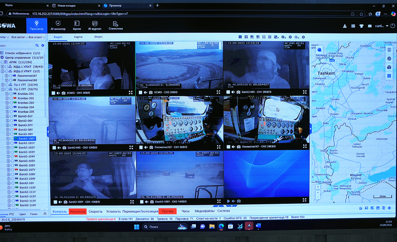Switch to the Карта tab

tap(78, 37)
